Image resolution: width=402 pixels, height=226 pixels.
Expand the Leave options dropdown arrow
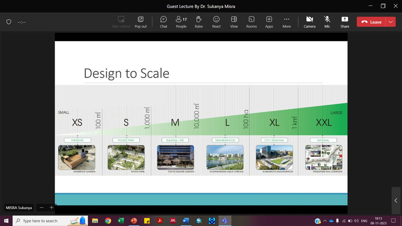click(391, 22)
